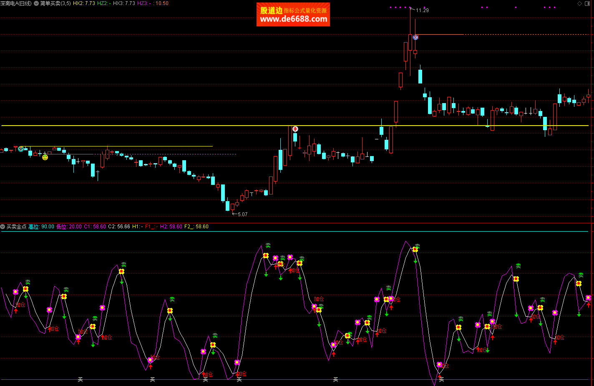594x386 pixels.
Task: Click the 5.07 low price label
Action: tap(242, 214)
